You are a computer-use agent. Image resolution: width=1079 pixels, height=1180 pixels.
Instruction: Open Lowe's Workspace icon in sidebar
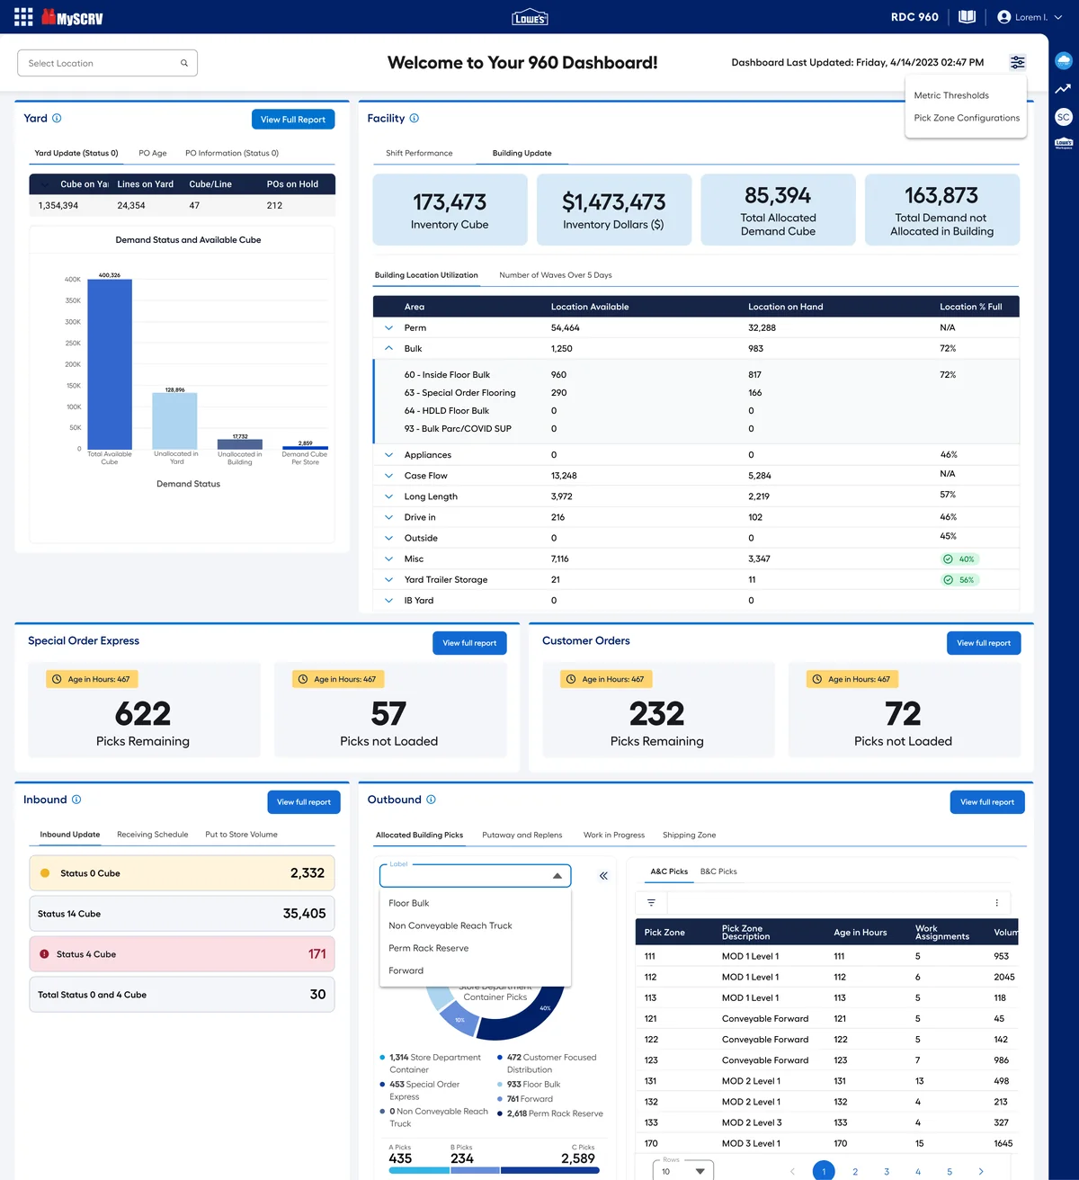pyautogui.click(x=1064, y=143)
